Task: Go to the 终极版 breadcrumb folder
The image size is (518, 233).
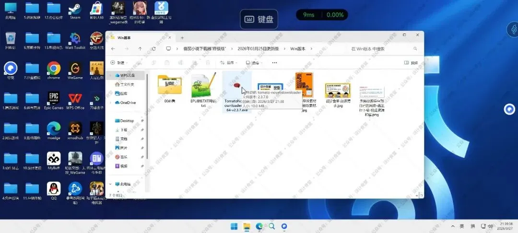Action: coord(205,48)
